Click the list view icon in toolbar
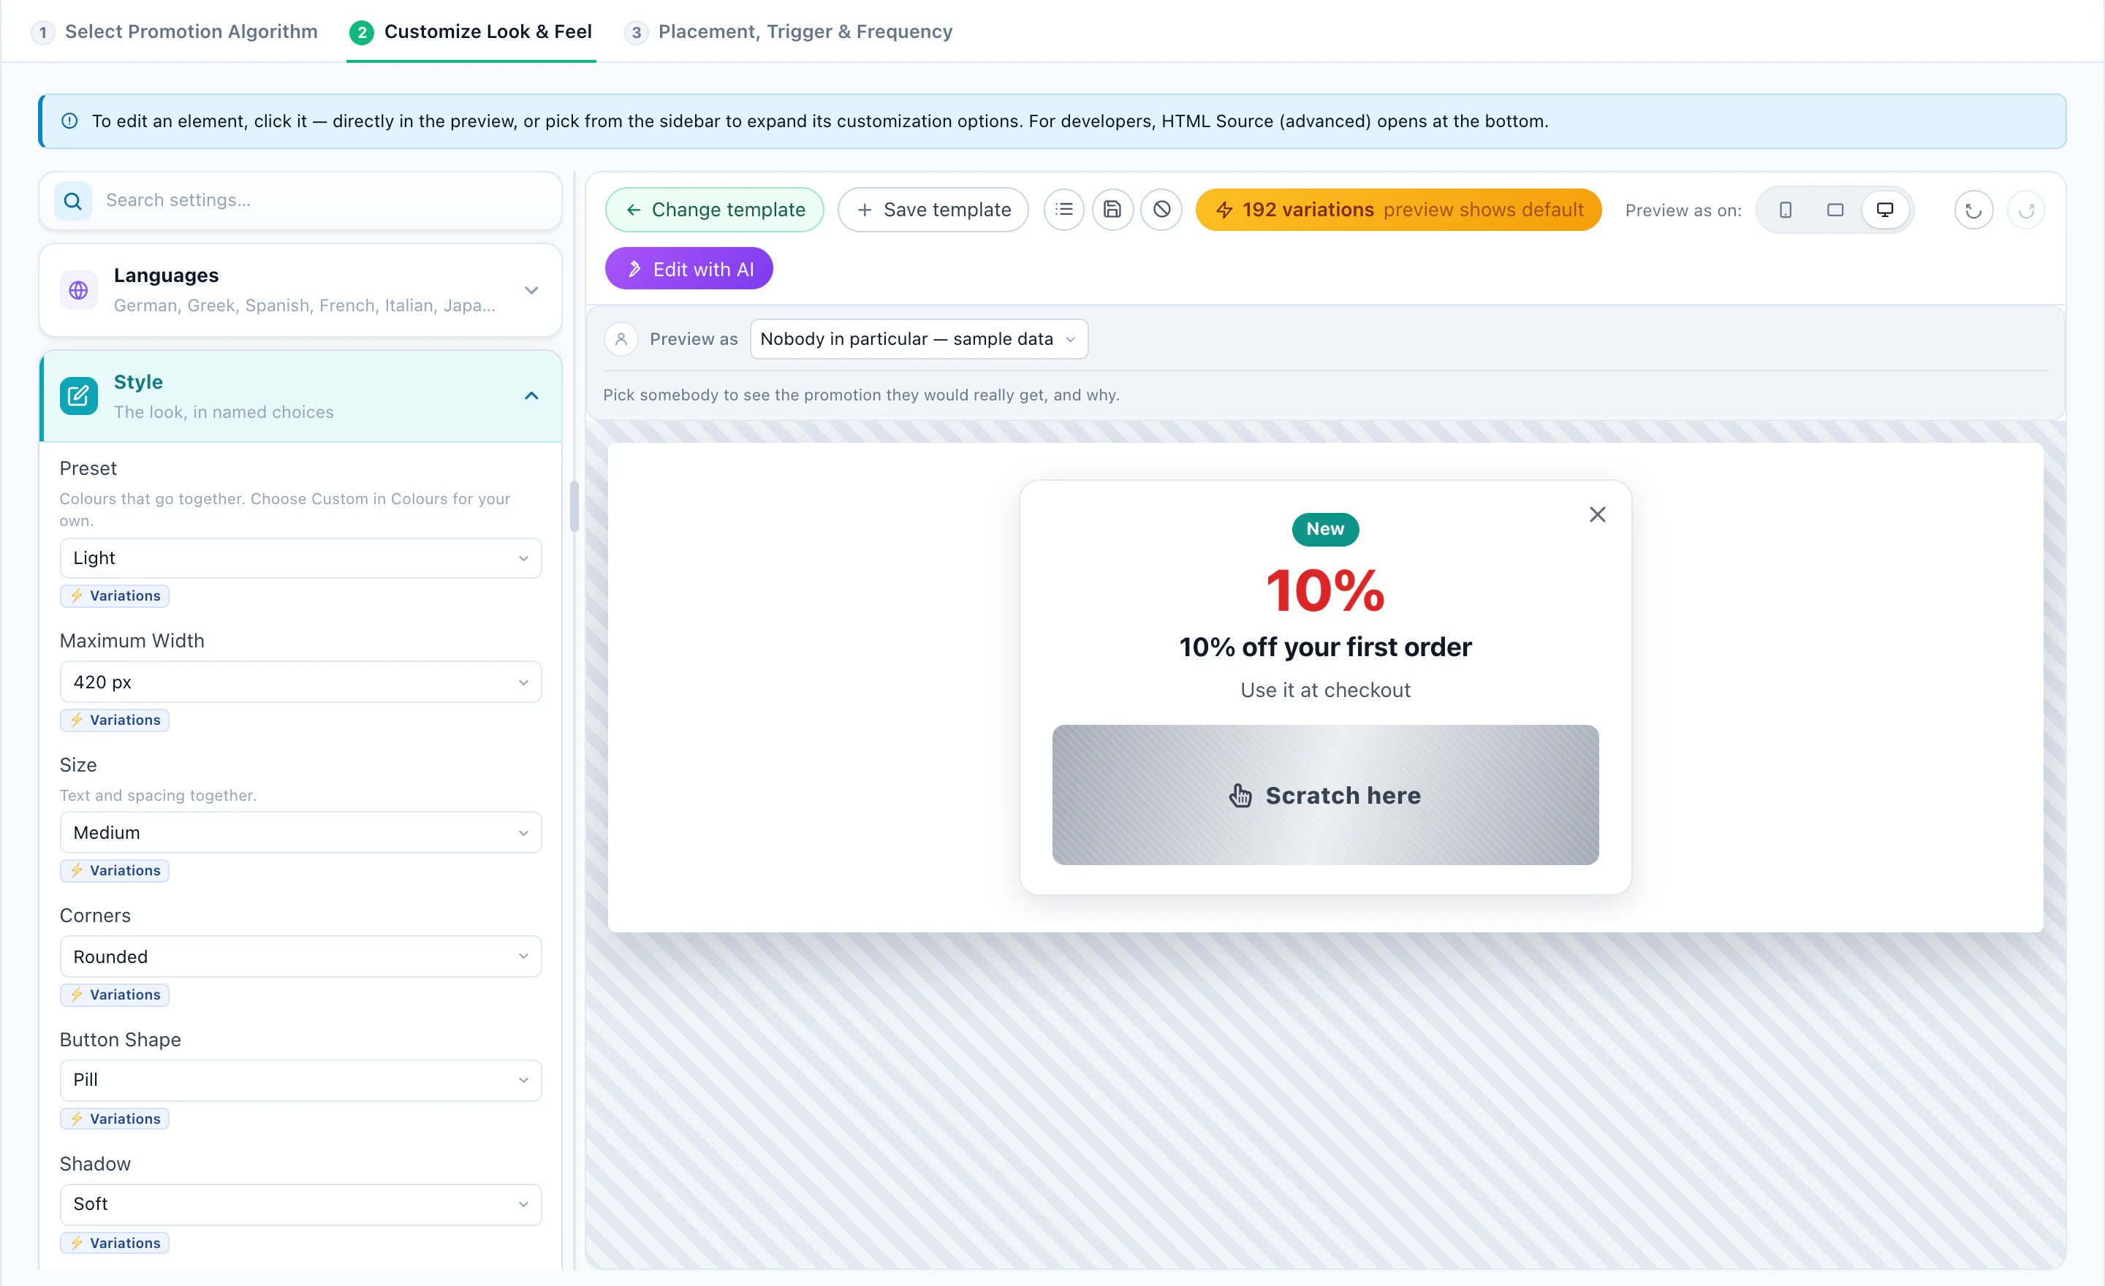 [x=1063, y=209]
